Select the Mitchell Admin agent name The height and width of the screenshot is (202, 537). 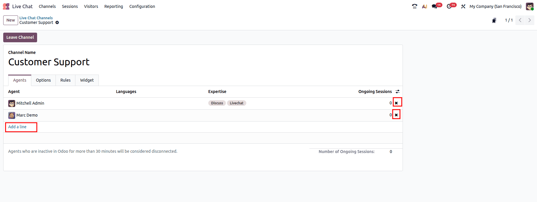click(x=30, y=103)
